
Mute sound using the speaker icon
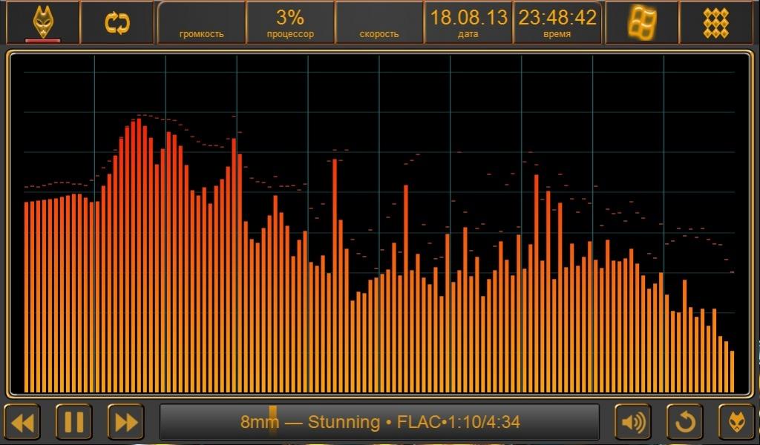(x=633, y=423)
